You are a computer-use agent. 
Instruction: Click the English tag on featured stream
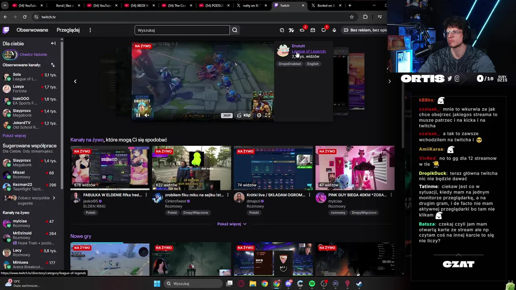click(313, 64)
